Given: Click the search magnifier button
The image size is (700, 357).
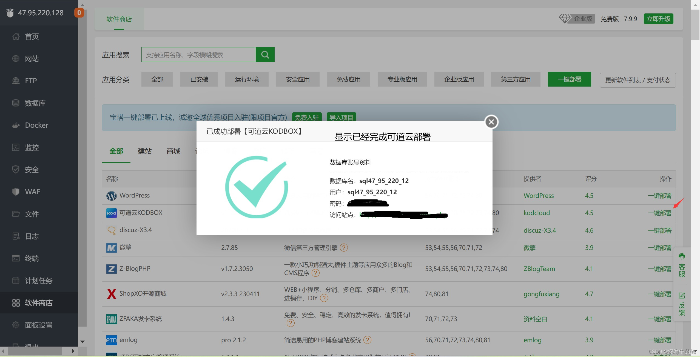Looking at the screenshot, I should click(x=265, y=55).
